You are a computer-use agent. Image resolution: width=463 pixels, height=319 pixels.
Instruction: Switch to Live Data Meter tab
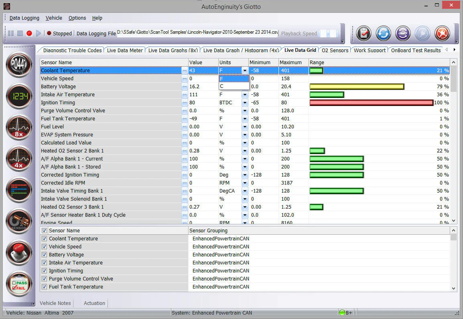[x=125, y=50]
